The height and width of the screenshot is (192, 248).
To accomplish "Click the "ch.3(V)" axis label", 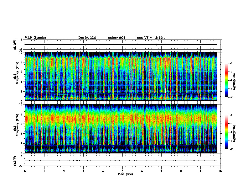I will [x=15, y=161].
